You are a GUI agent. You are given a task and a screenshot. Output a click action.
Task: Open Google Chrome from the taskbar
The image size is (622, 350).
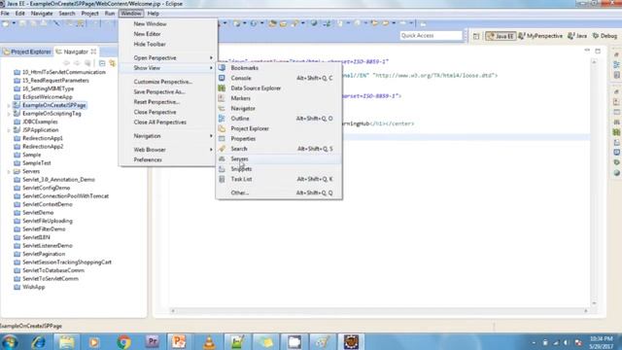(x=123, y=341)
